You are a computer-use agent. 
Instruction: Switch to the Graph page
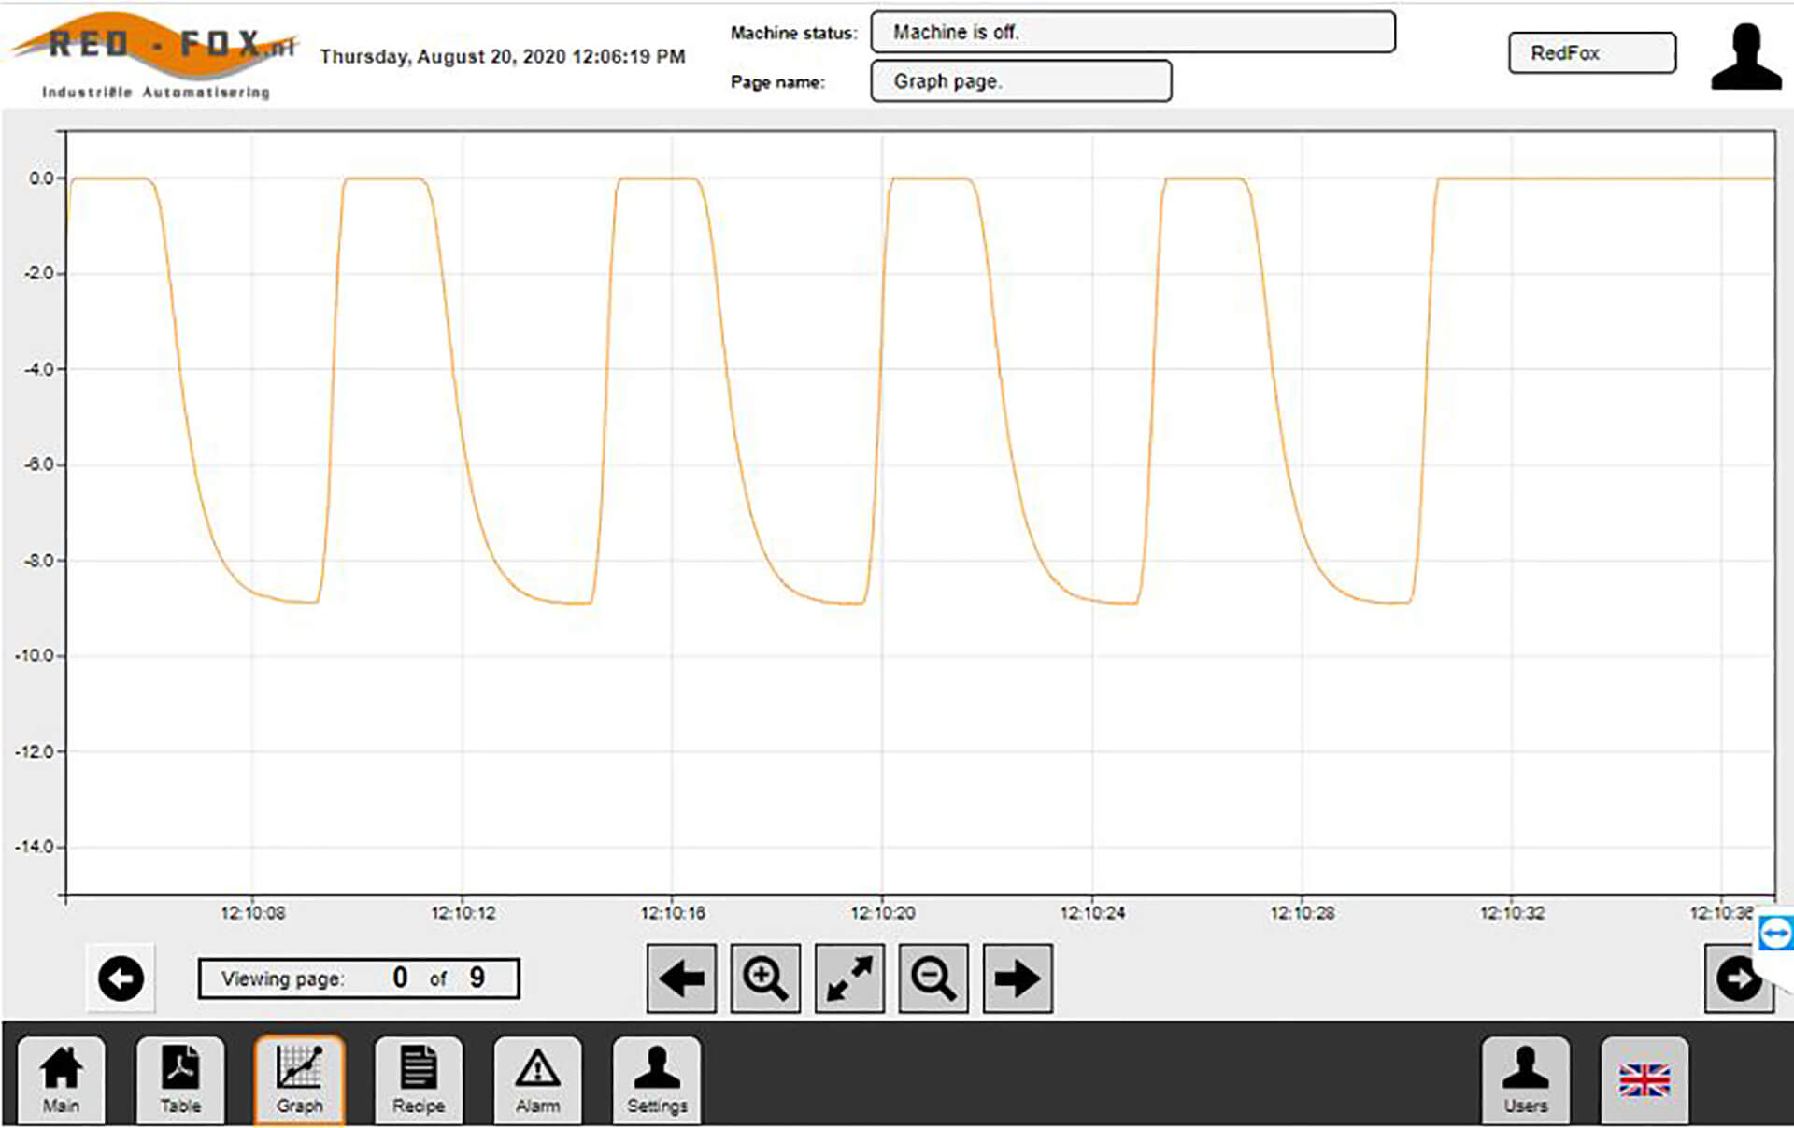299,1079
